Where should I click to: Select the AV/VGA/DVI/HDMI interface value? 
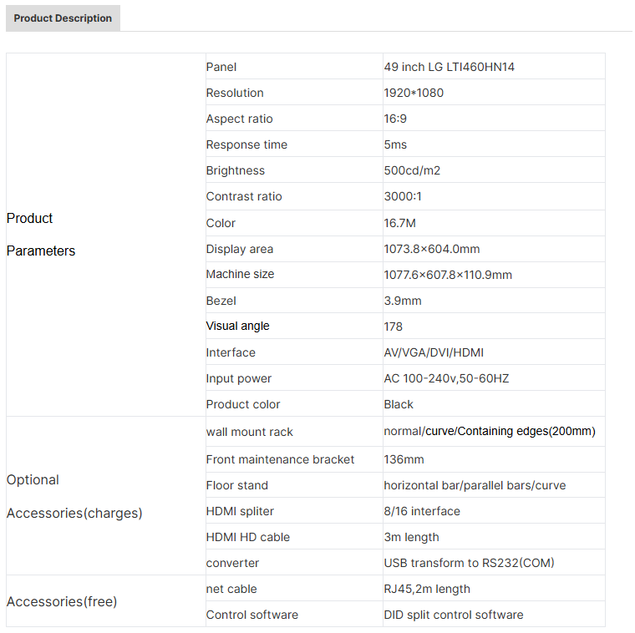point(433,352)
